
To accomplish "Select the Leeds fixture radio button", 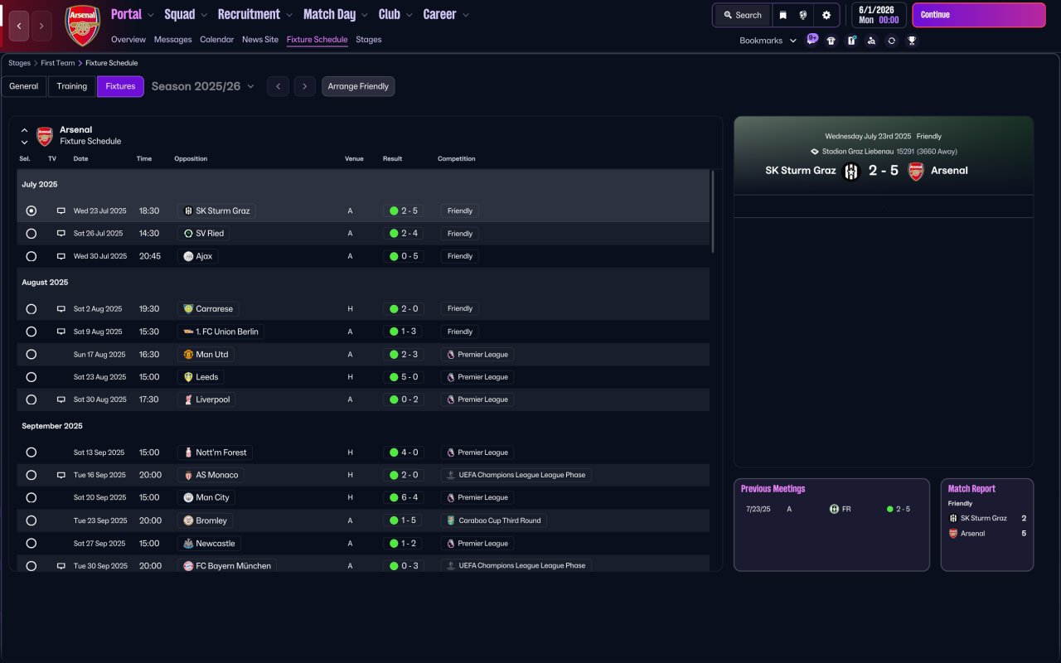I will coord(31,377).
